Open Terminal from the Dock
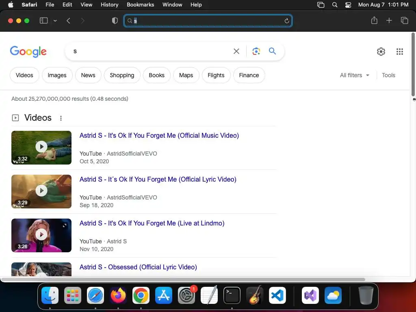Screen dimensions: 416x312 [x=232, y=295]
